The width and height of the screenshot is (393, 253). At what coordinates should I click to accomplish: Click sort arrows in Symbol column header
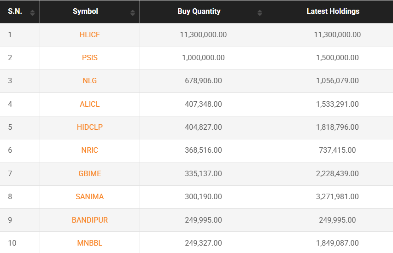point(133,12)
